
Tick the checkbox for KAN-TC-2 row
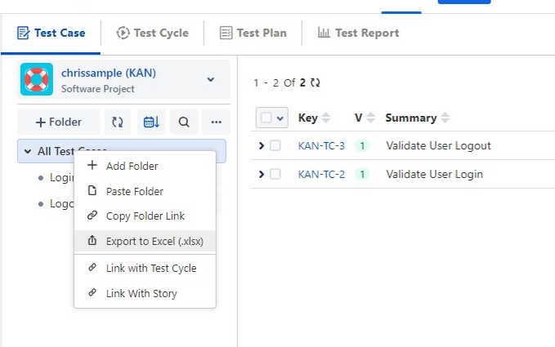275,174
